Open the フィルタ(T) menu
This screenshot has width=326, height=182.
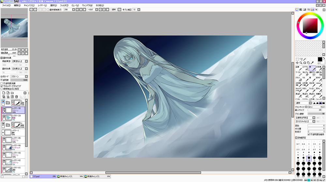pyautogui.click(x=64, y=6)
